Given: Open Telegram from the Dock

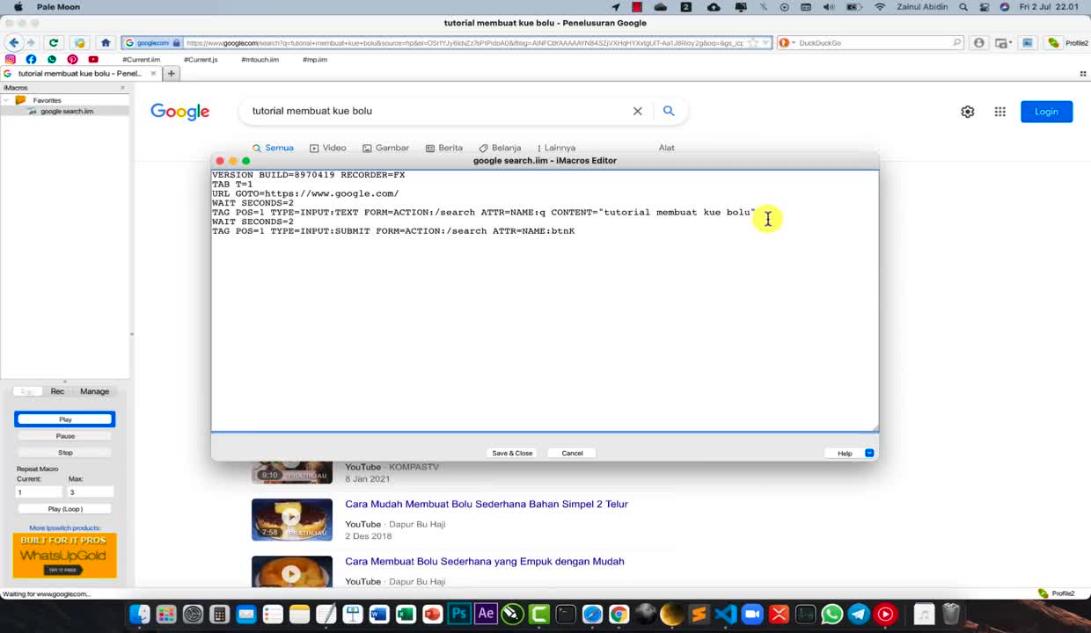Looking at the screenshot, I should click(859, 614).
